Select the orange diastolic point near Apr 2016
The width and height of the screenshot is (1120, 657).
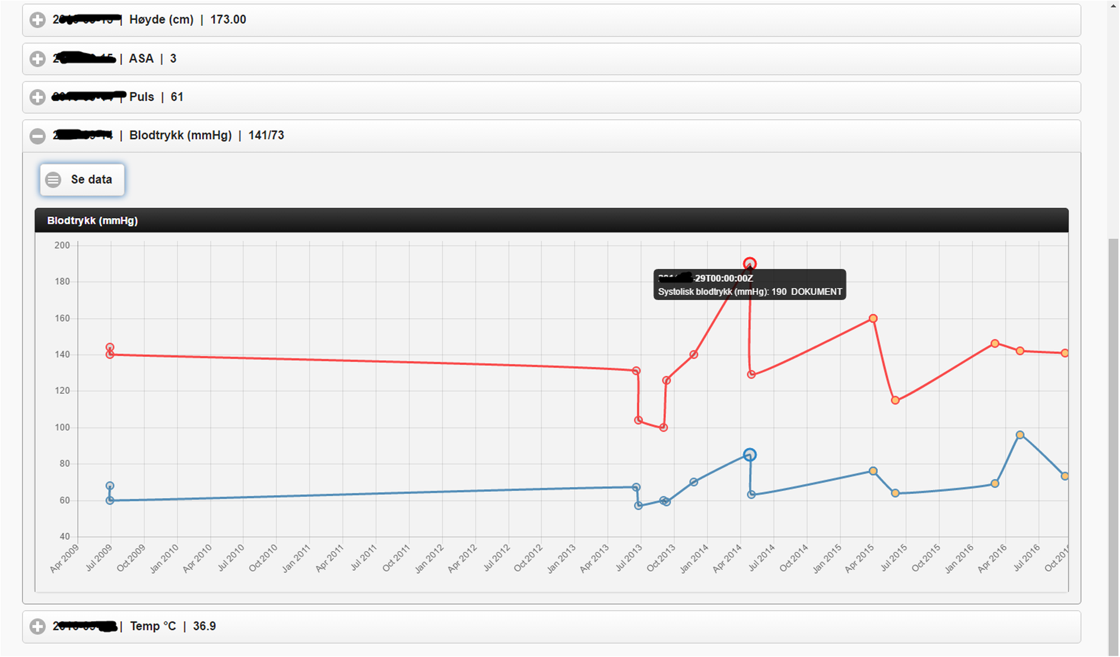995,484
